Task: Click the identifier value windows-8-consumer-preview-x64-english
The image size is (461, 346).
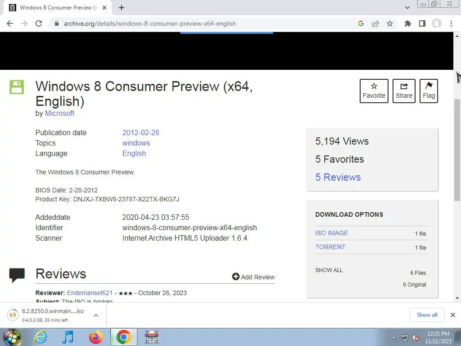Action: click(190, 228)
